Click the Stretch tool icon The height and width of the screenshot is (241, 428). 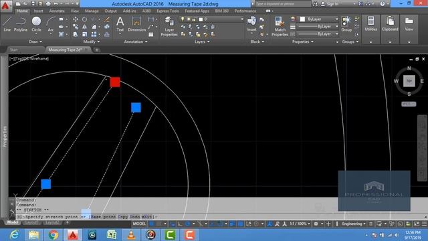(x=76, y=34)
